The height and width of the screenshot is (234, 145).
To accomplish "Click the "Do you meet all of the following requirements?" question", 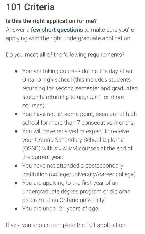I will (x=65, y=55).
